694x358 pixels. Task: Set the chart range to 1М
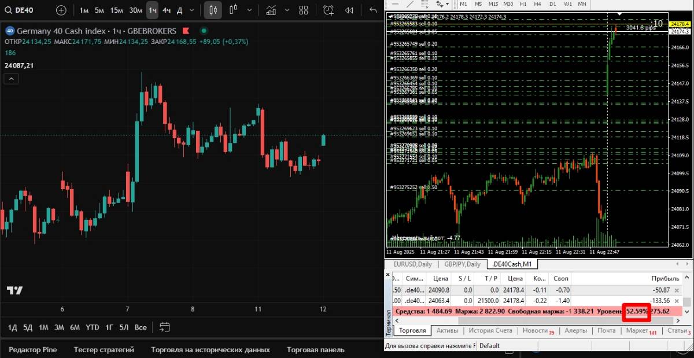(x=43, y=327)
